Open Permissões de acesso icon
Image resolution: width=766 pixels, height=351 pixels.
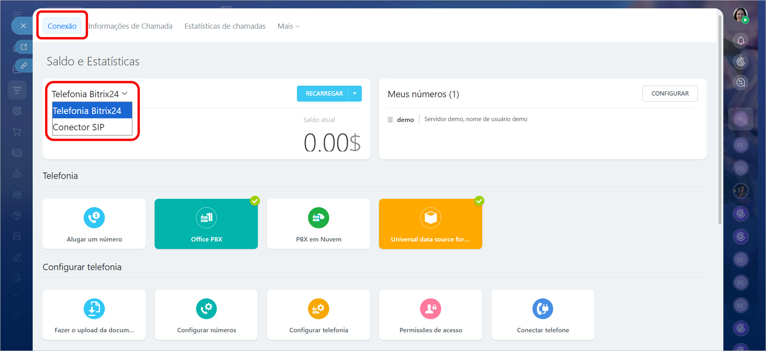[x=430, y=309]
